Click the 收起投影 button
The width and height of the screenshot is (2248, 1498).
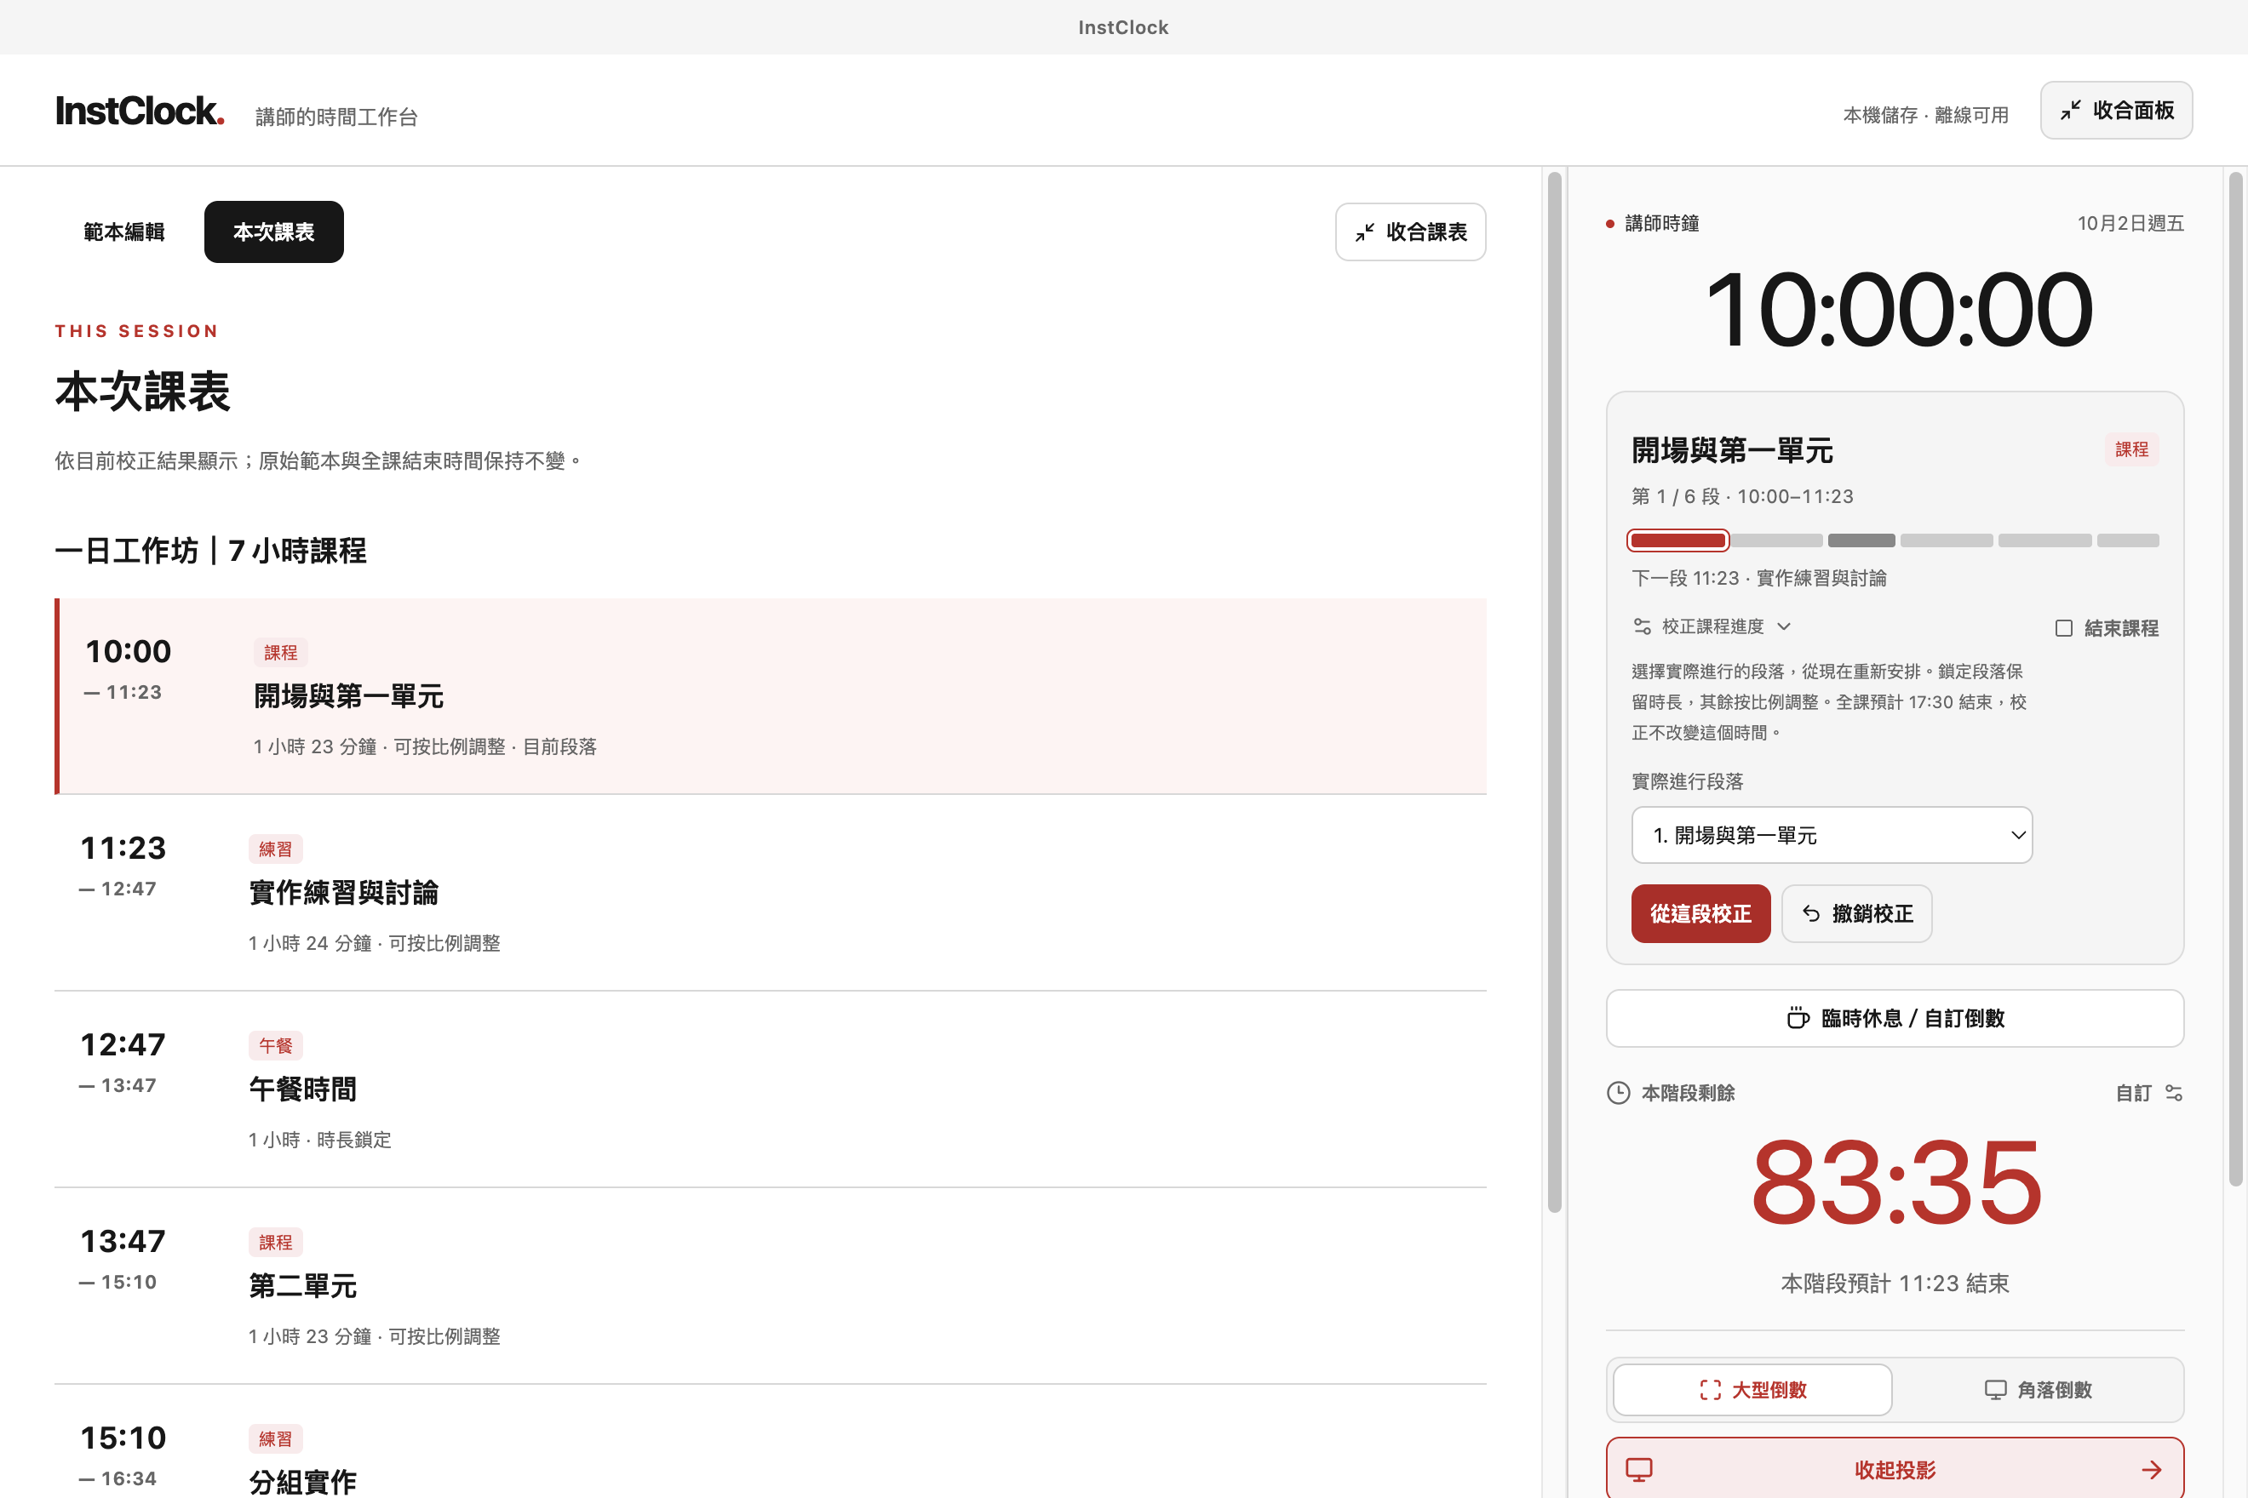point(1895,1469)
